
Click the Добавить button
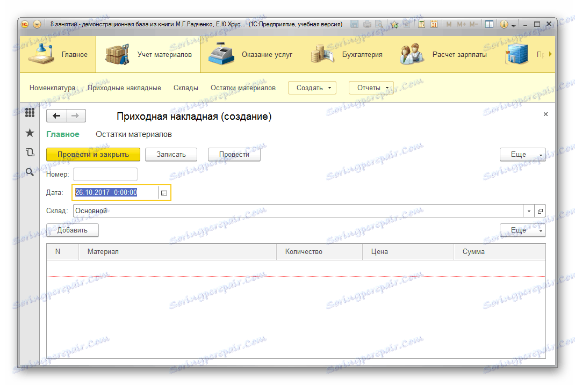73,230
